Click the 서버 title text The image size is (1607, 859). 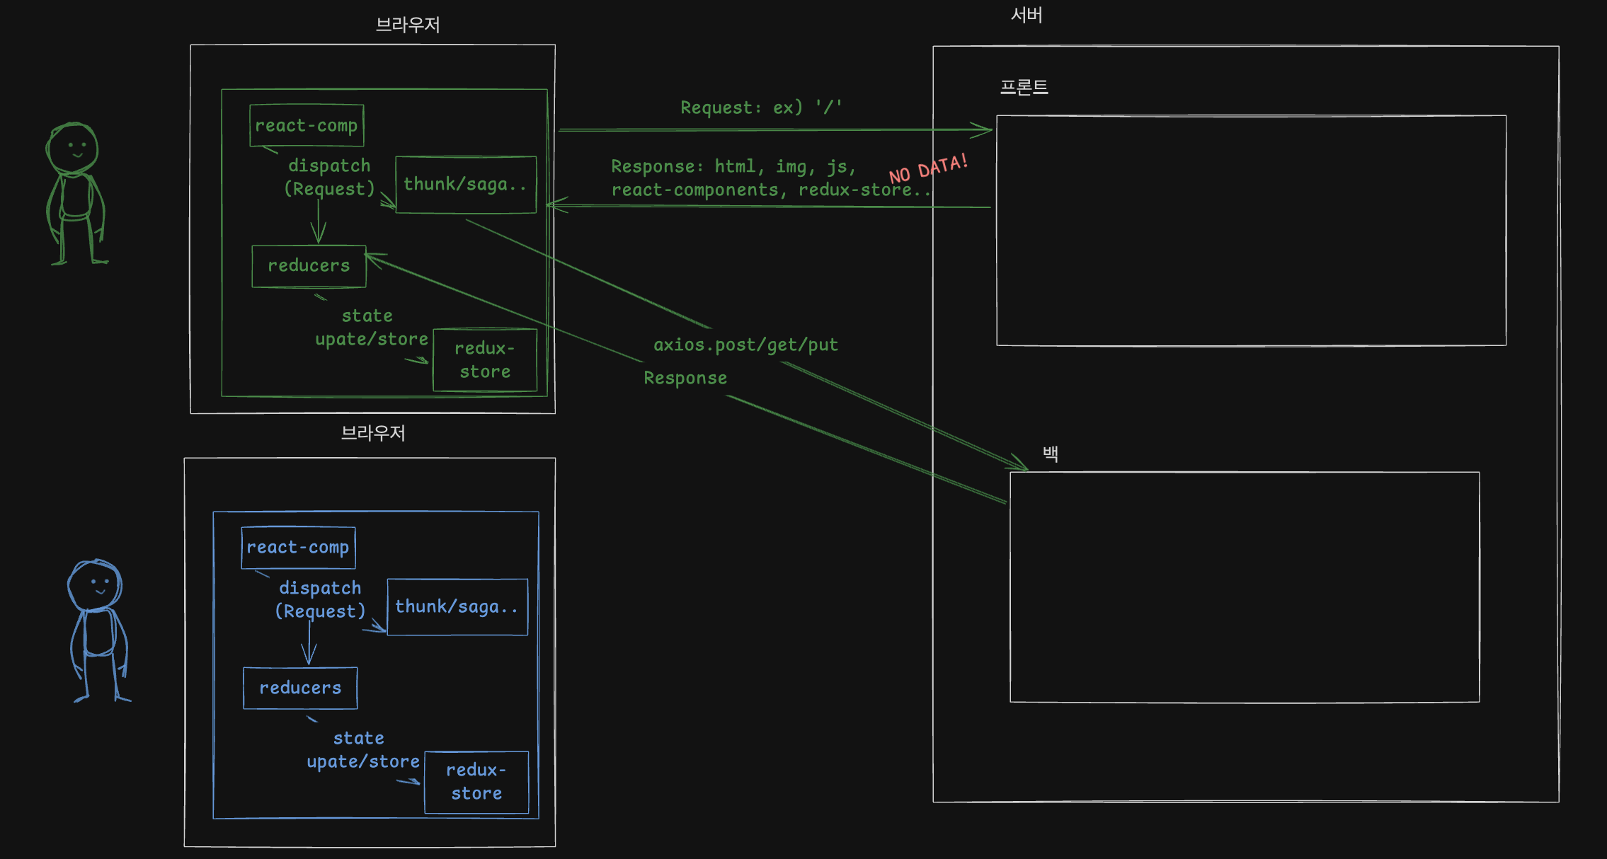[x=1026, y=15]
